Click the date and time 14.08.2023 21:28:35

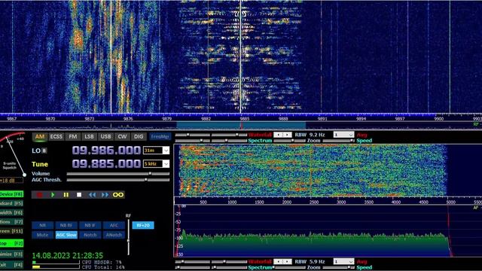coord(68,256)
